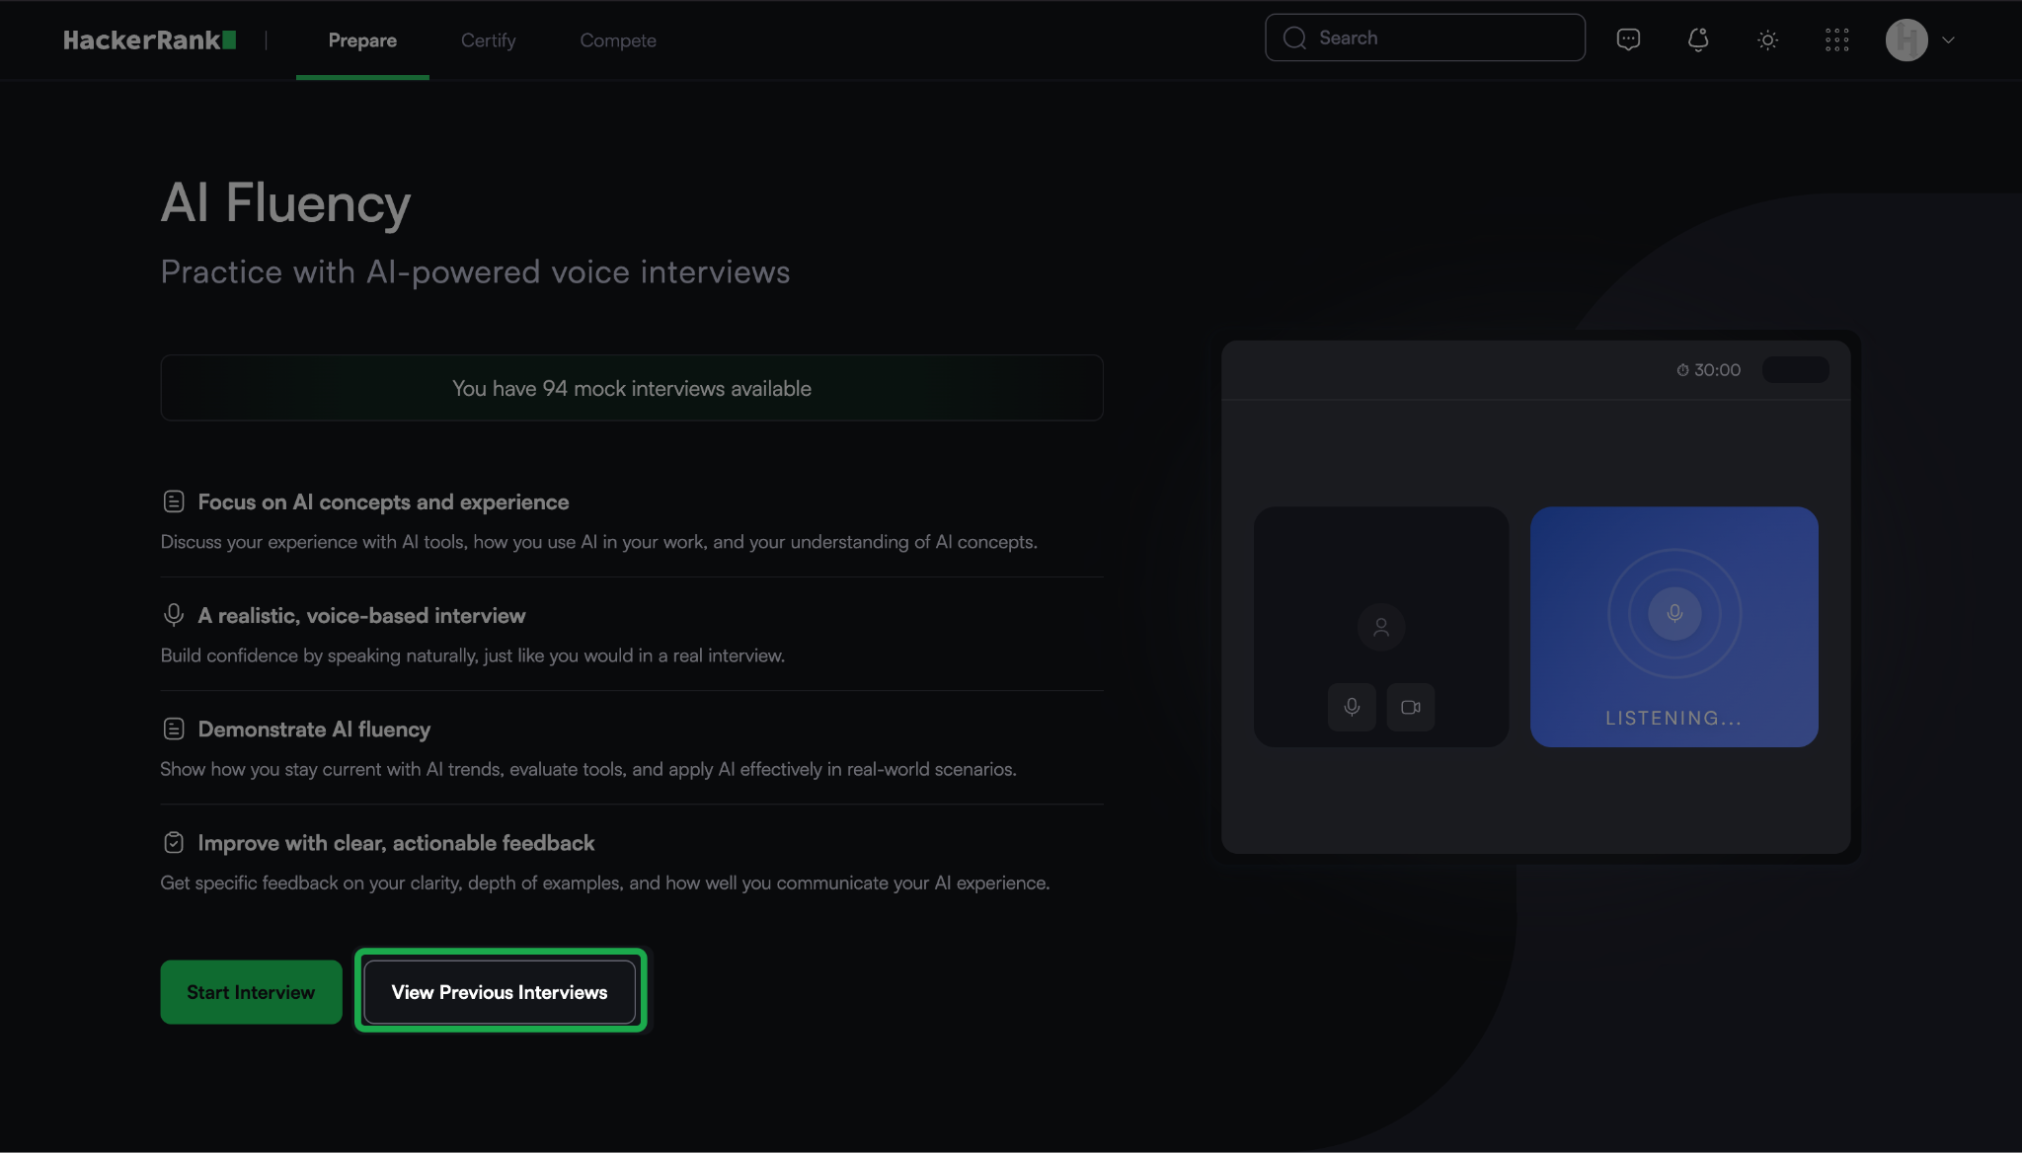Screen dimensions: 2022x1153
Task: Toggle camera in the preview panel
Action: [1410, 707]
